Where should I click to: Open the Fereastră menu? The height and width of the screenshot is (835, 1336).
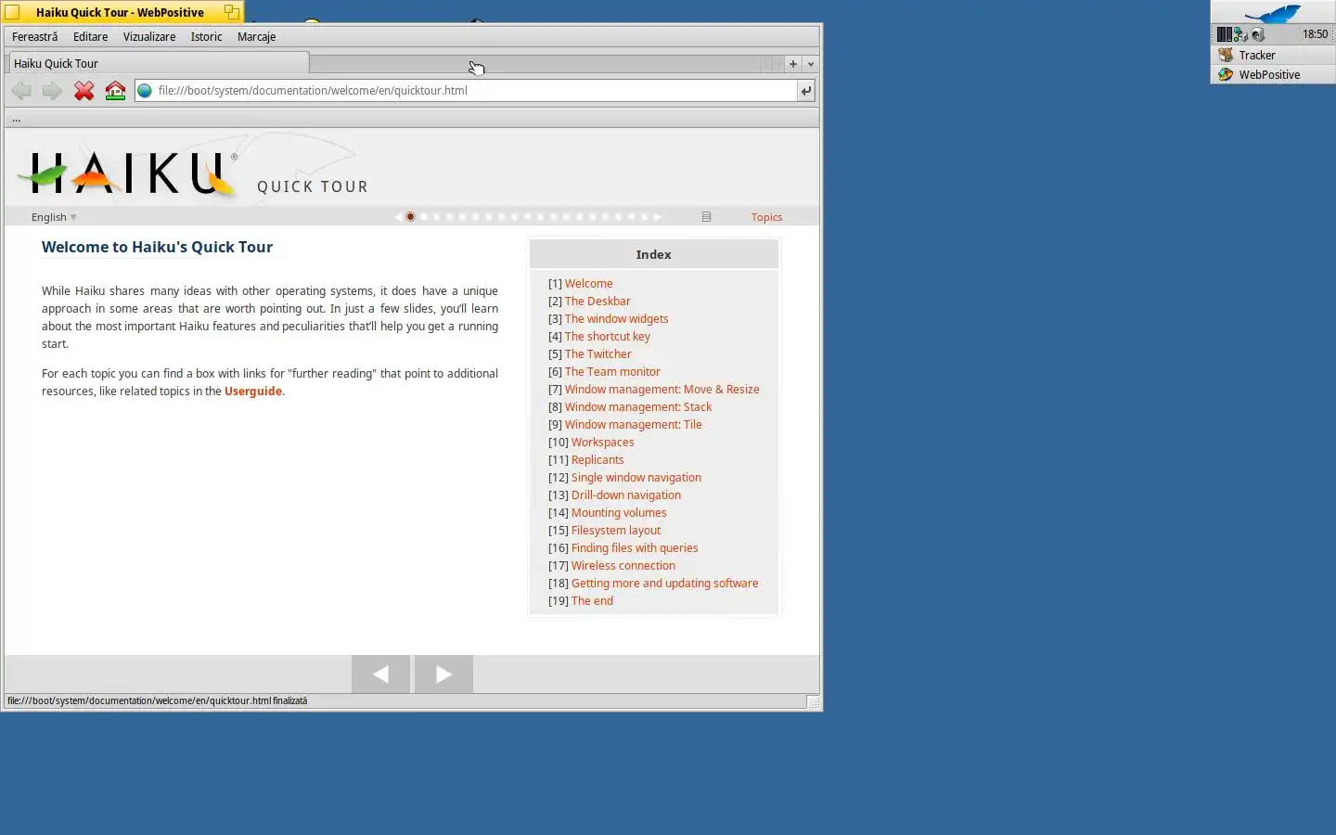click(x=34, y=37)
